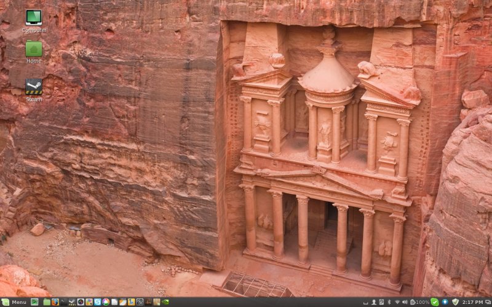Open the user account tray icon
Viewport: 492px width, 307px height.
coord(374,302)
